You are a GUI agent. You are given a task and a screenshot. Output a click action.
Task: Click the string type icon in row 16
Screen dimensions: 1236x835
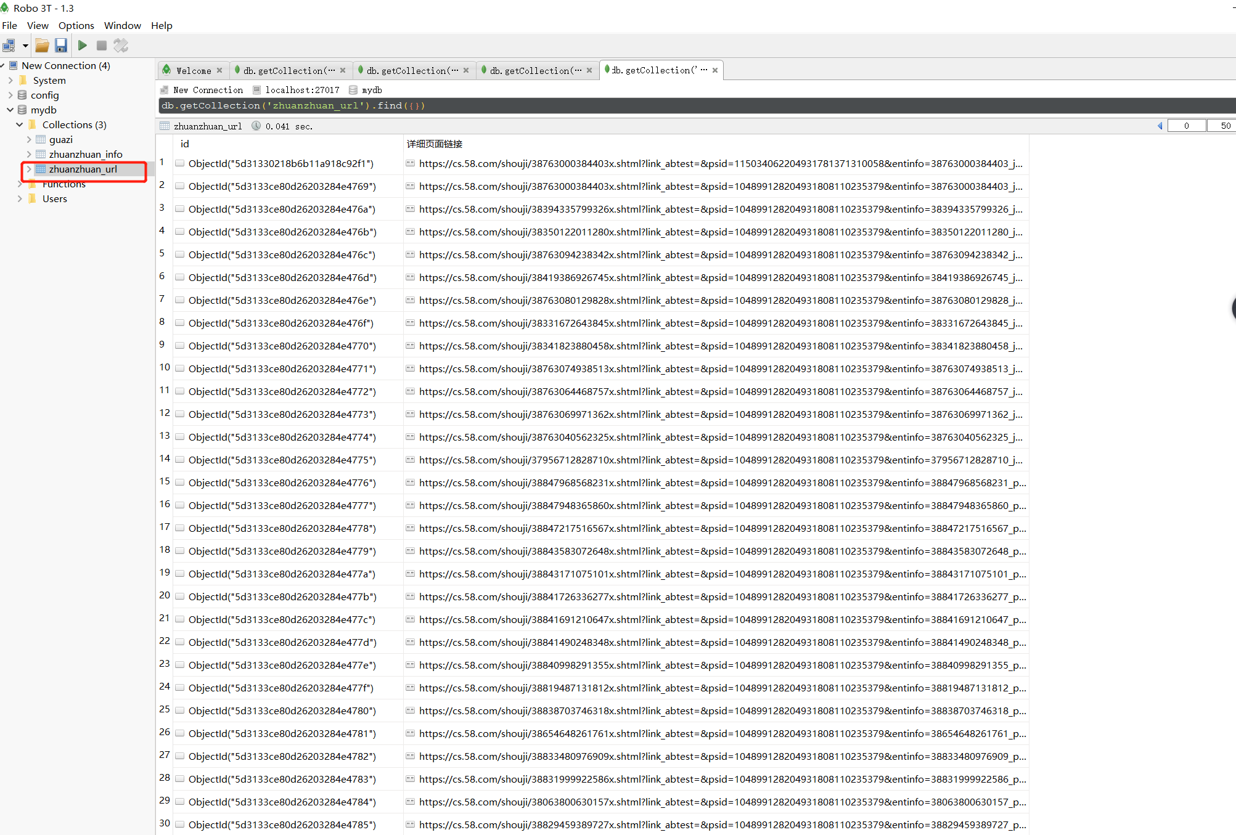tap(410, 505)
